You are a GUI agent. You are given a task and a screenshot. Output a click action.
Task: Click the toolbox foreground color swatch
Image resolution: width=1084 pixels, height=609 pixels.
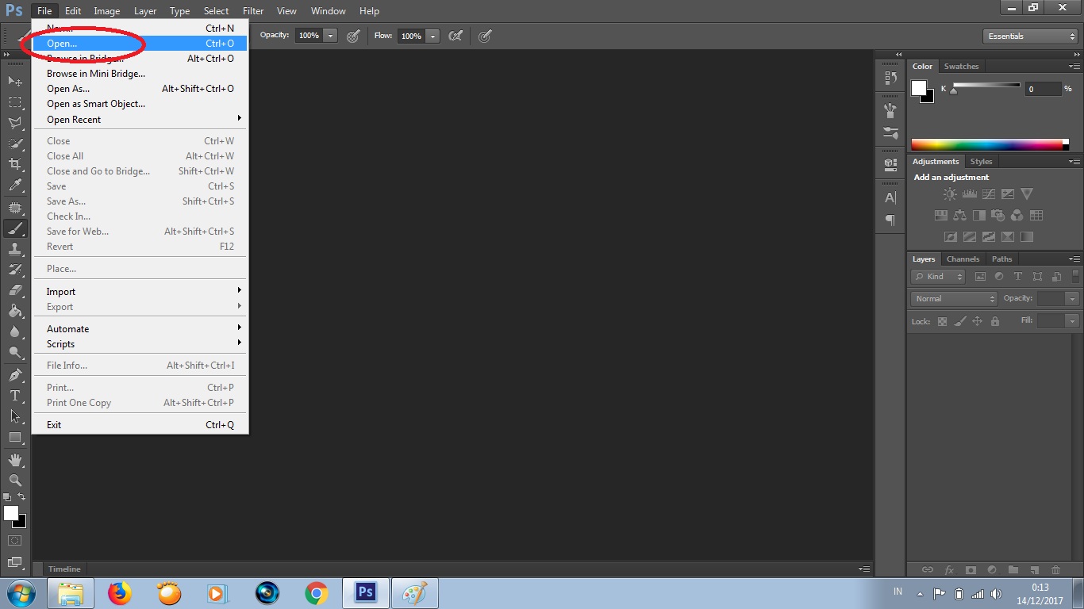tap(11, 513)
